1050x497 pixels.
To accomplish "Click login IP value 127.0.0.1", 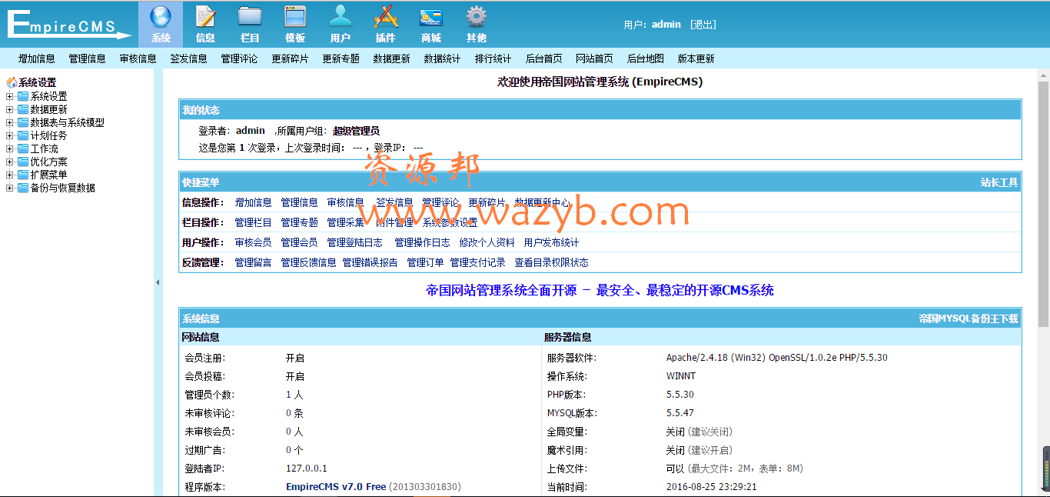I will click(x=307, y=469).
